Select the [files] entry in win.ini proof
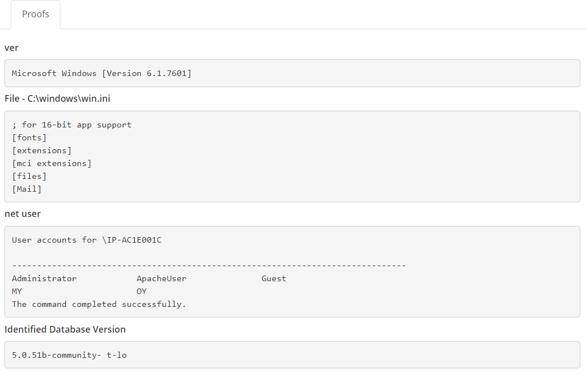This screenshot has width=587, height=374. (x=29, y=176)
